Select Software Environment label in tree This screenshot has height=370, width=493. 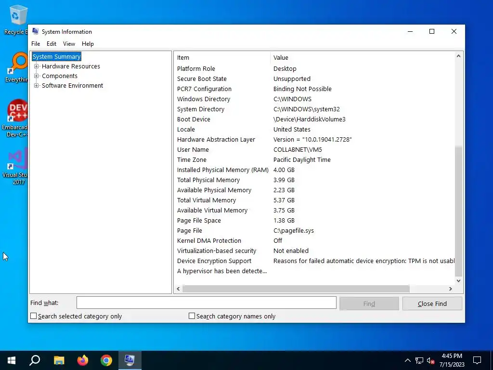click(72, 86)
